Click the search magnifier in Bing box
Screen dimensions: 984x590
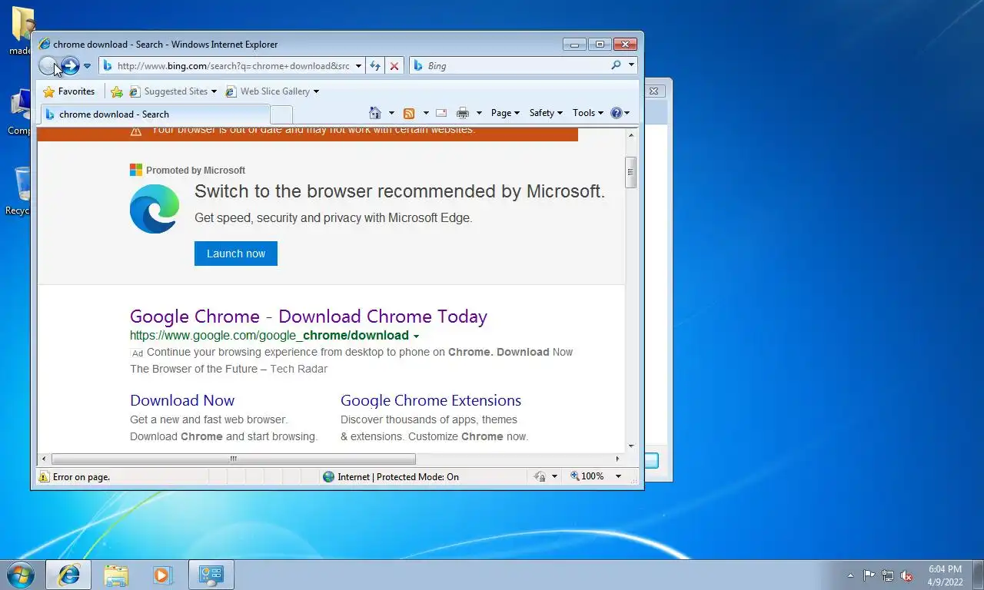[616, 65]
